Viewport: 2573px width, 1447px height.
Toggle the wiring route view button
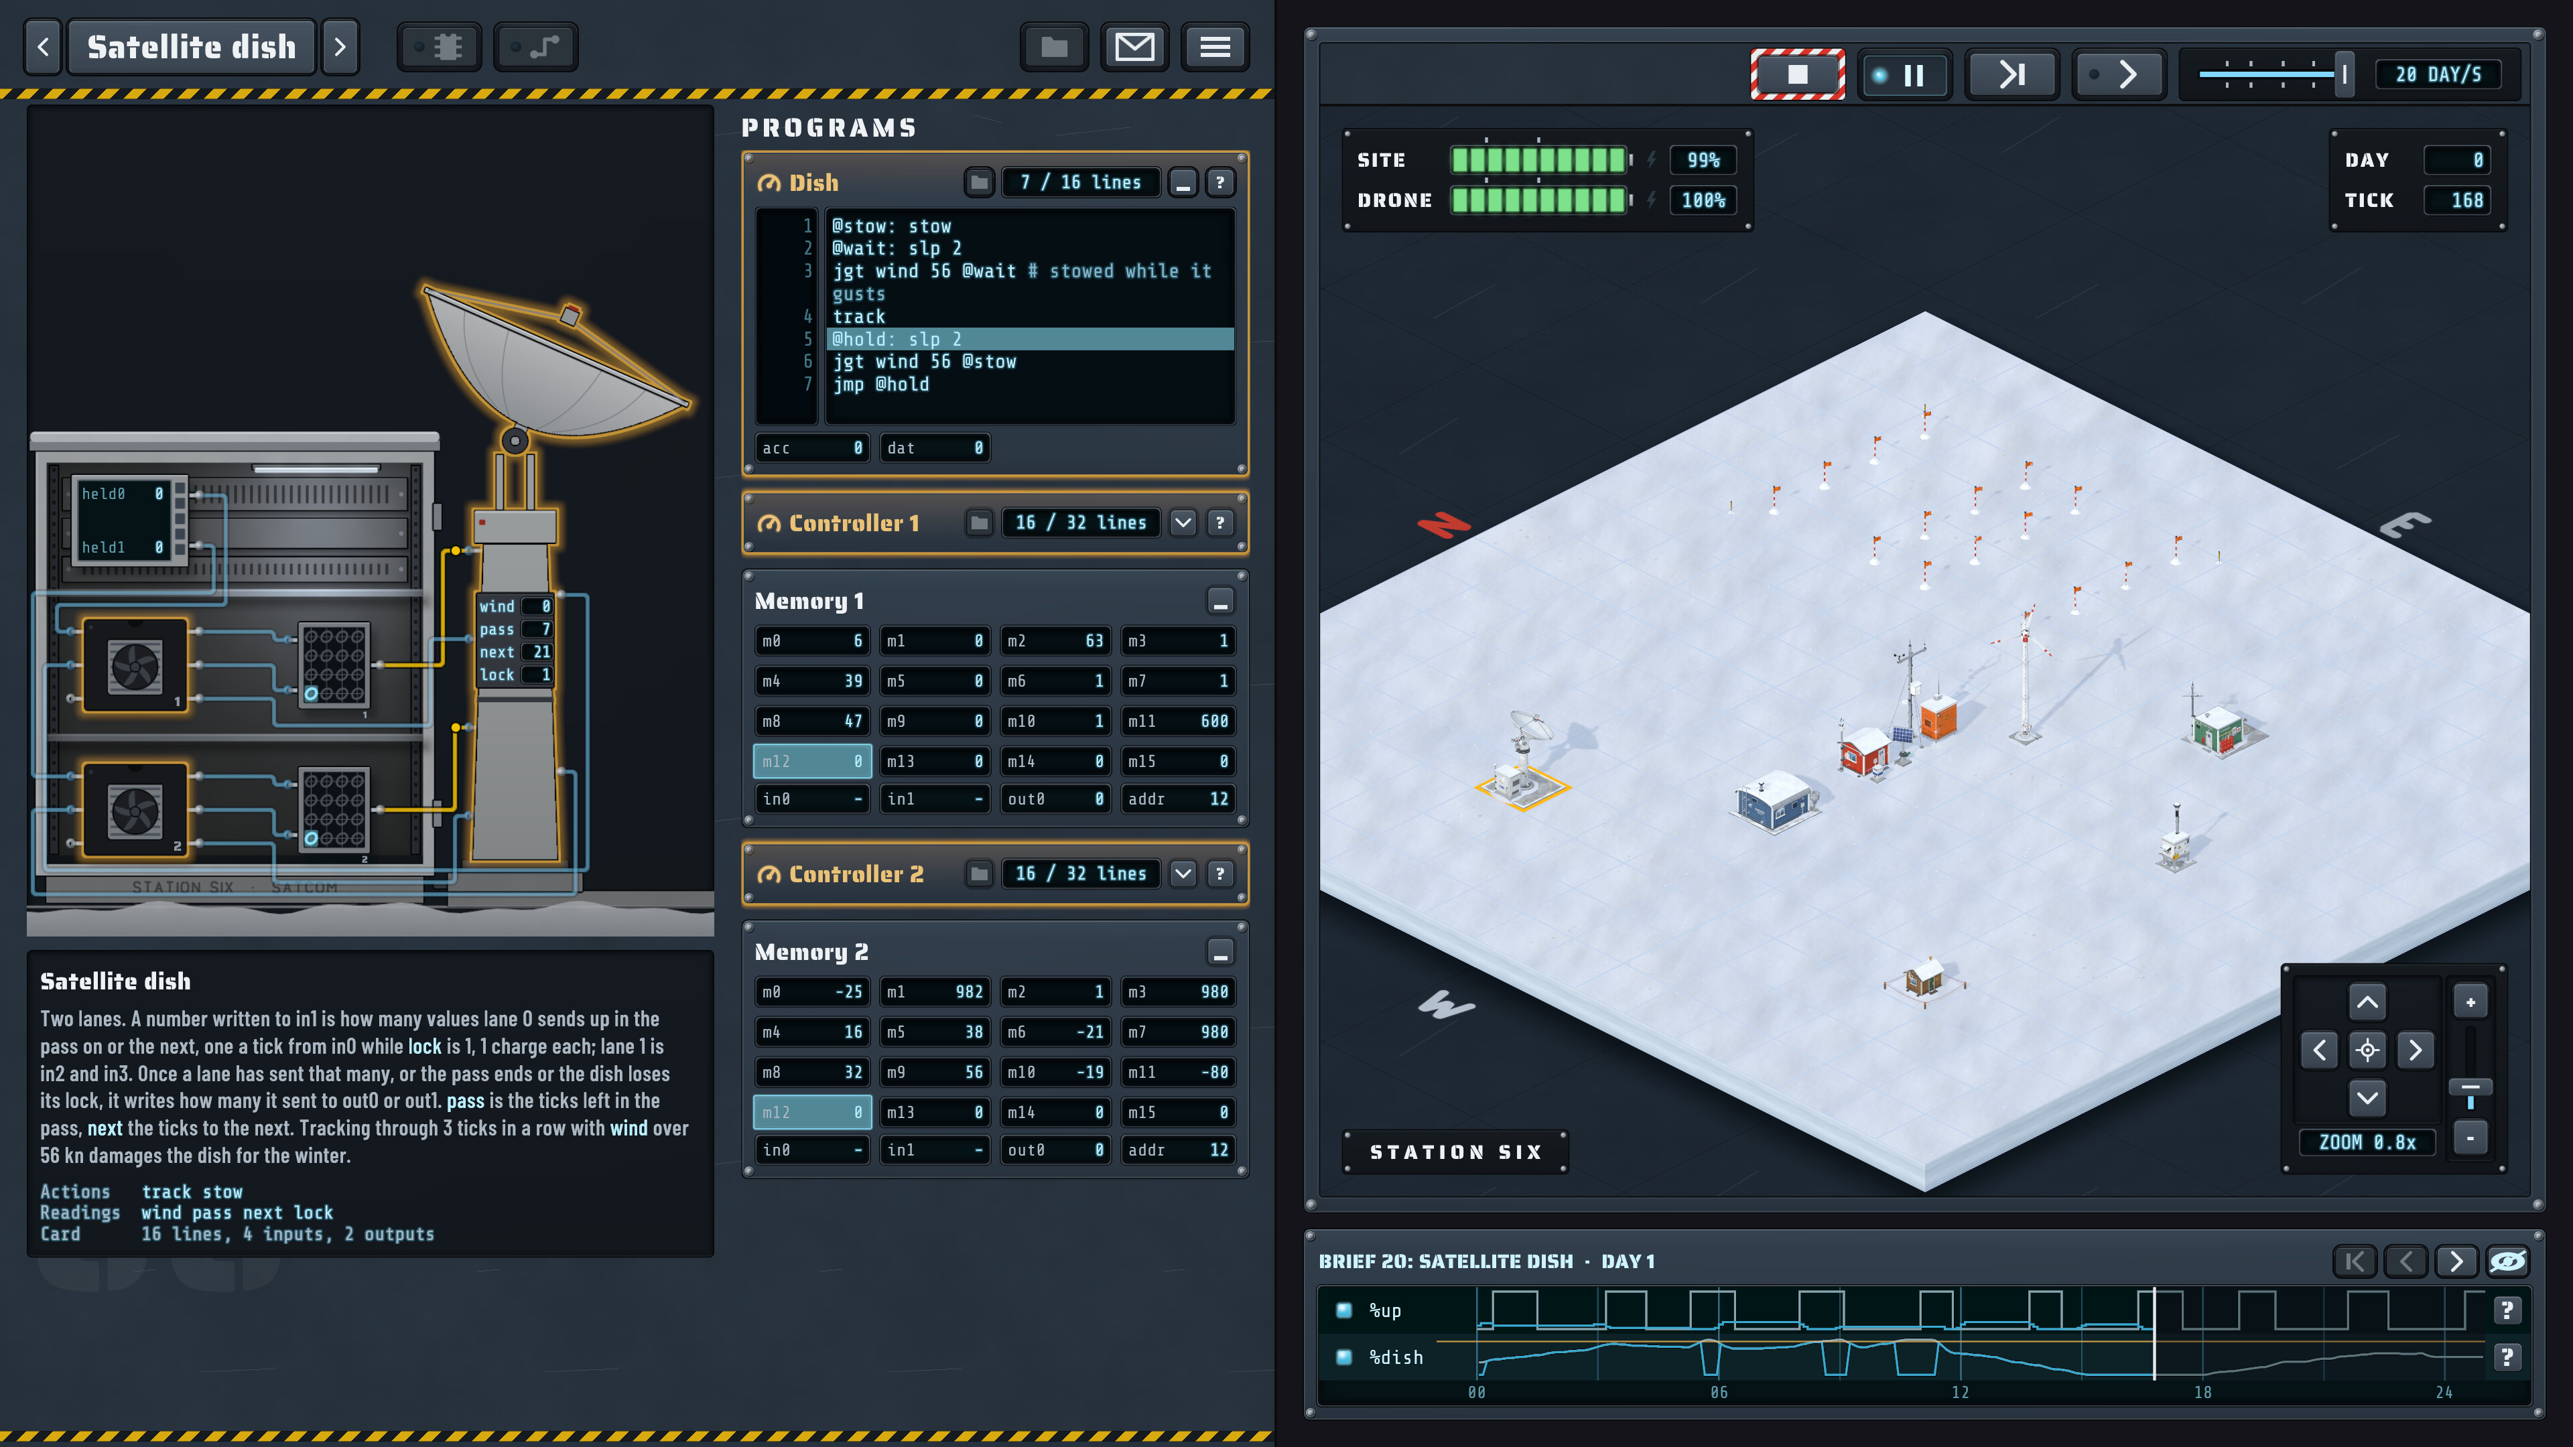click(536, 47)
